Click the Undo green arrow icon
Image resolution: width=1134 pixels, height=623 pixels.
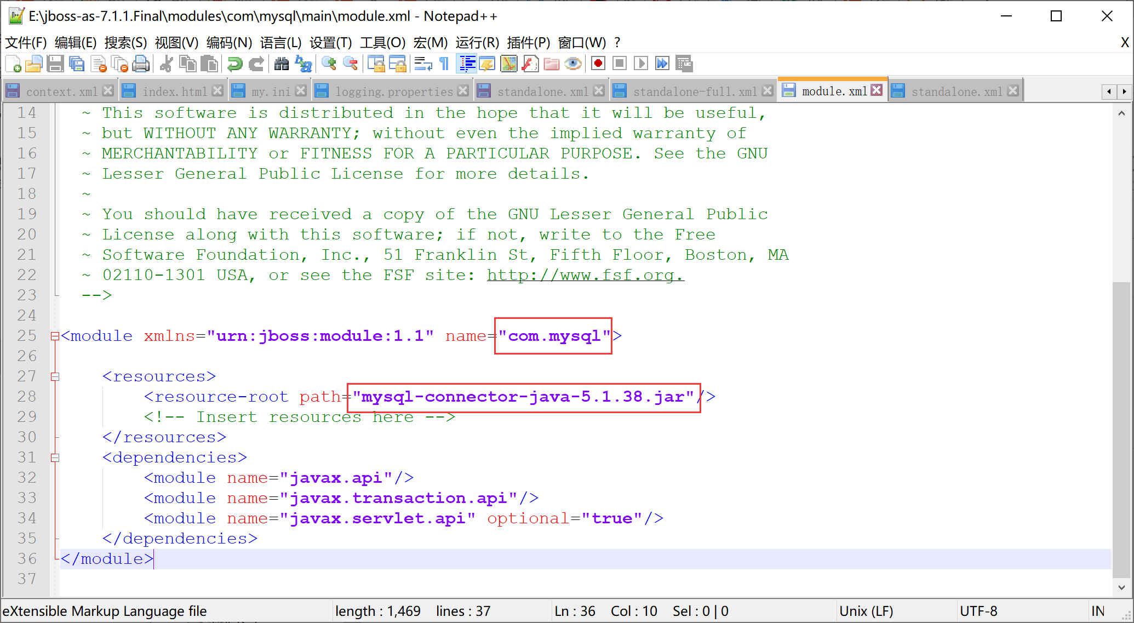tap(235, 64)
